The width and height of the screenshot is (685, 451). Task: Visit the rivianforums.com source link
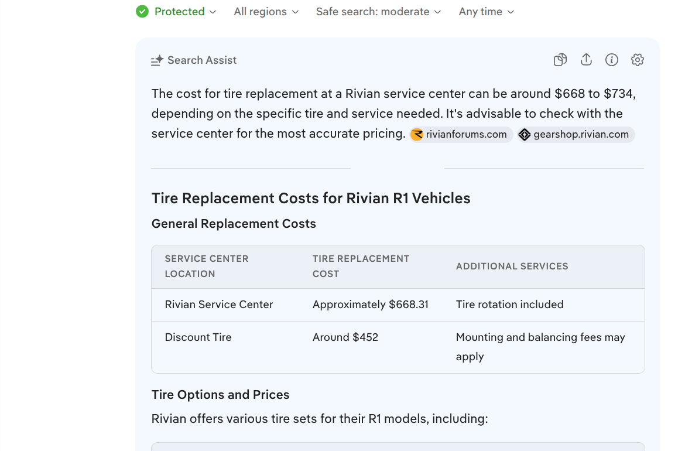tap(466, 135)
